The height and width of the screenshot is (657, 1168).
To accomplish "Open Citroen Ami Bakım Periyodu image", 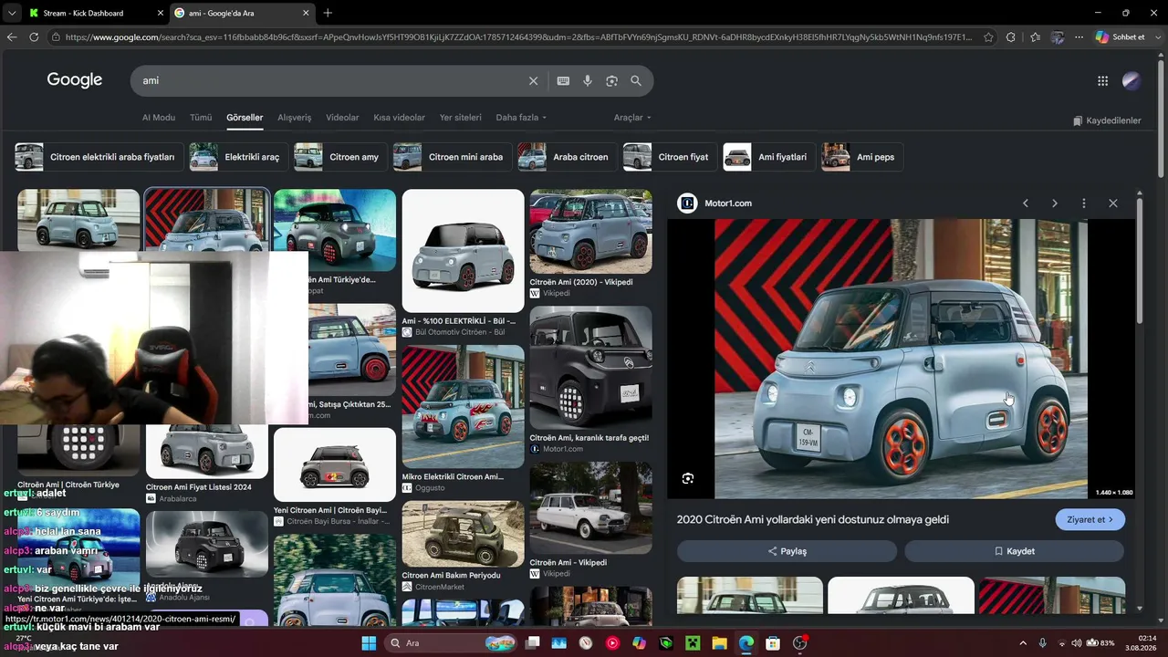I will [463, 534].
